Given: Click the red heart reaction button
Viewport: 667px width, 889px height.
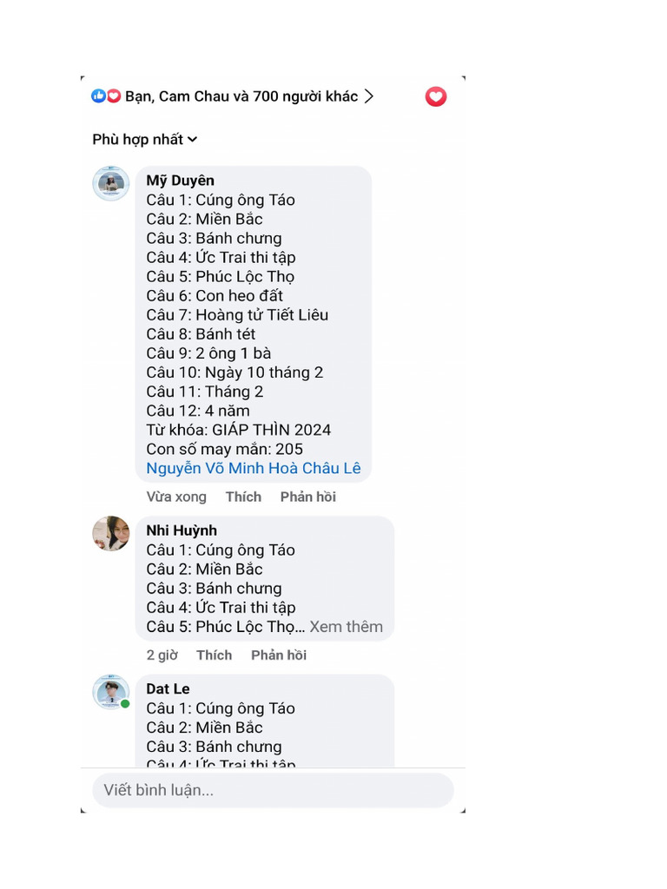Looking at the screenshot, I should pyautogui.click(x=436, y=96).
